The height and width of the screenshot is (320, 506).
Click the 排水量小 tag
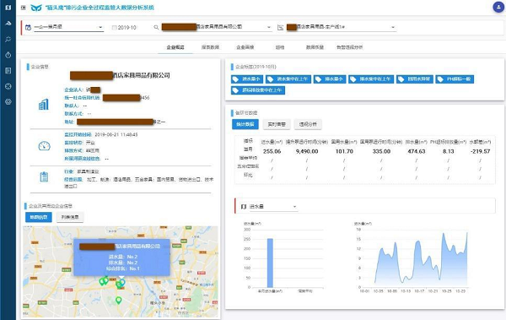tap(330, 79)
